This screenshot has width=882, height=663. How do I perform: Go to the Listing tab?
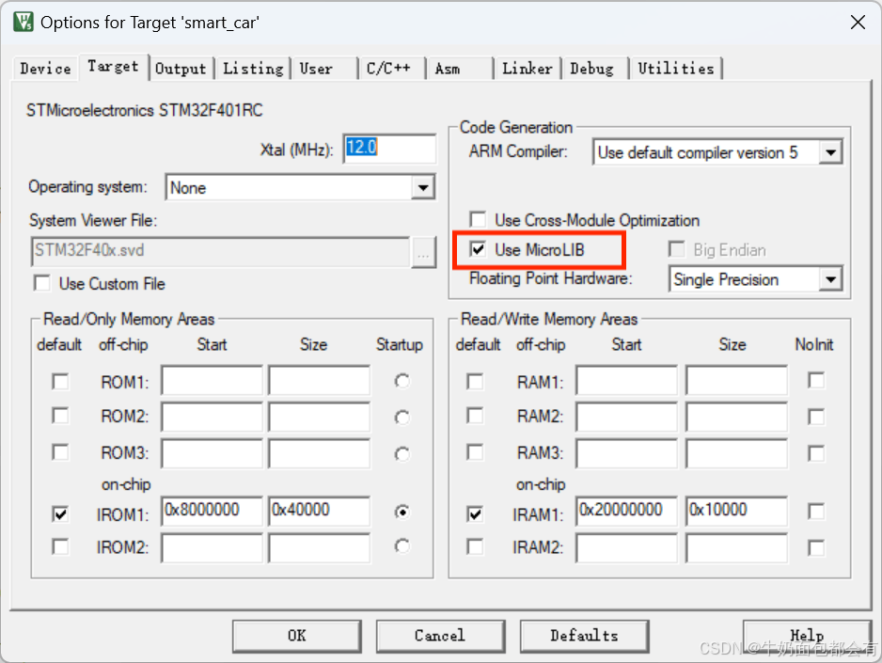tap(253, 69)
